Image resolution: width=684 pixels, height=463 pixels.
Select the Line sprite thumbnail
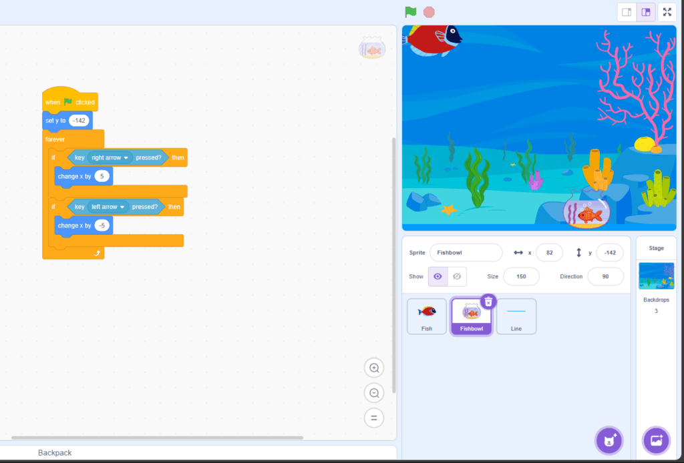[516, 315]
